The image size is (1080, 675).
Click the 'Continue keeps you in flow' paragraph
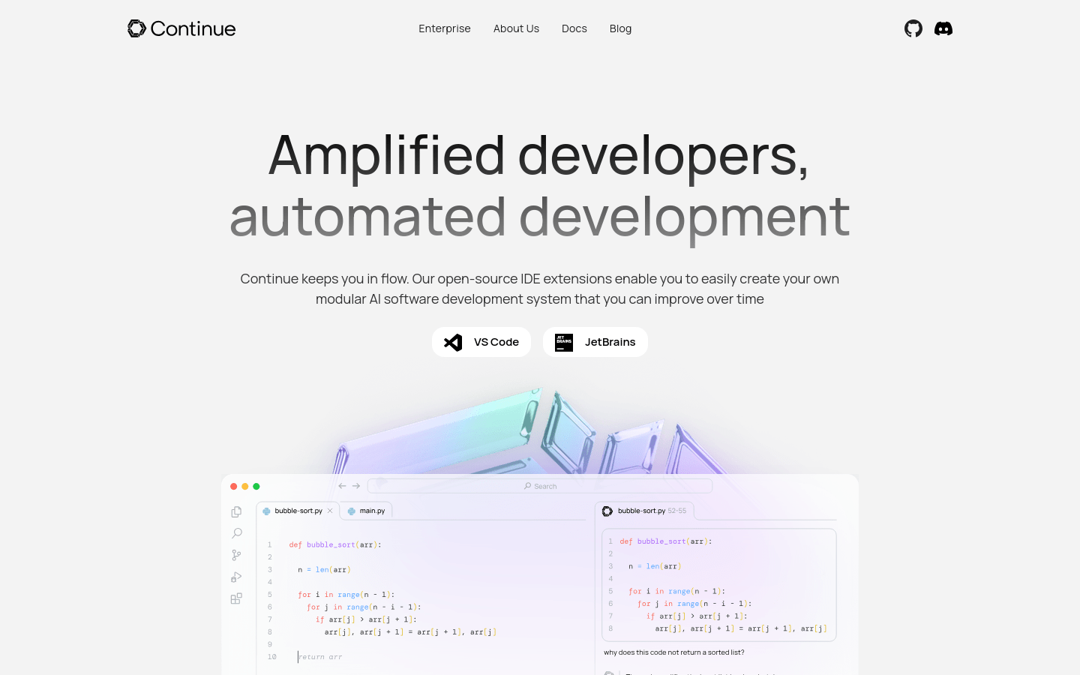point(540,289)
